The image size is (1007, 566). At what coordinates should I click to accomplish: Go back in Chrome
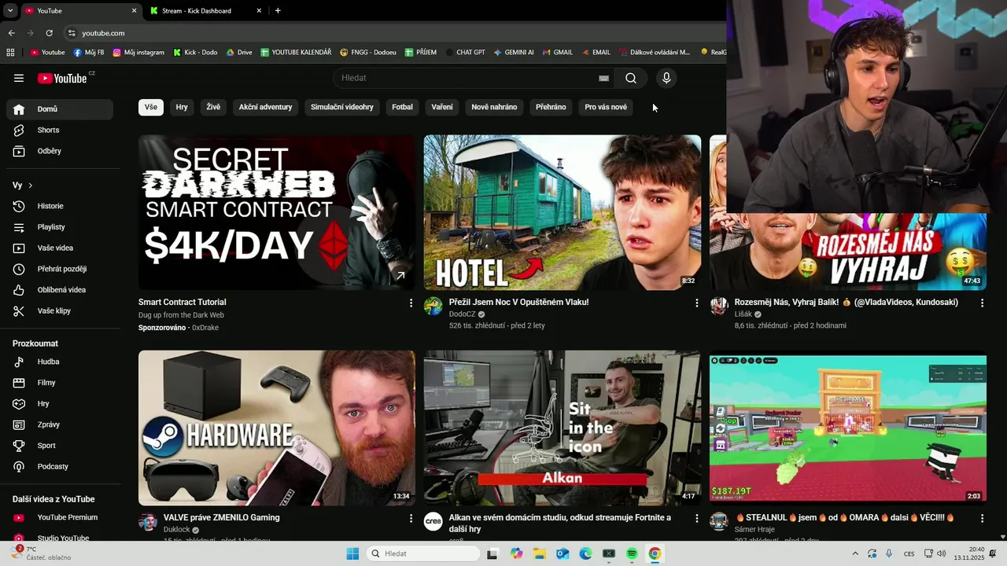pyautogui.click(x=11, y=33)
